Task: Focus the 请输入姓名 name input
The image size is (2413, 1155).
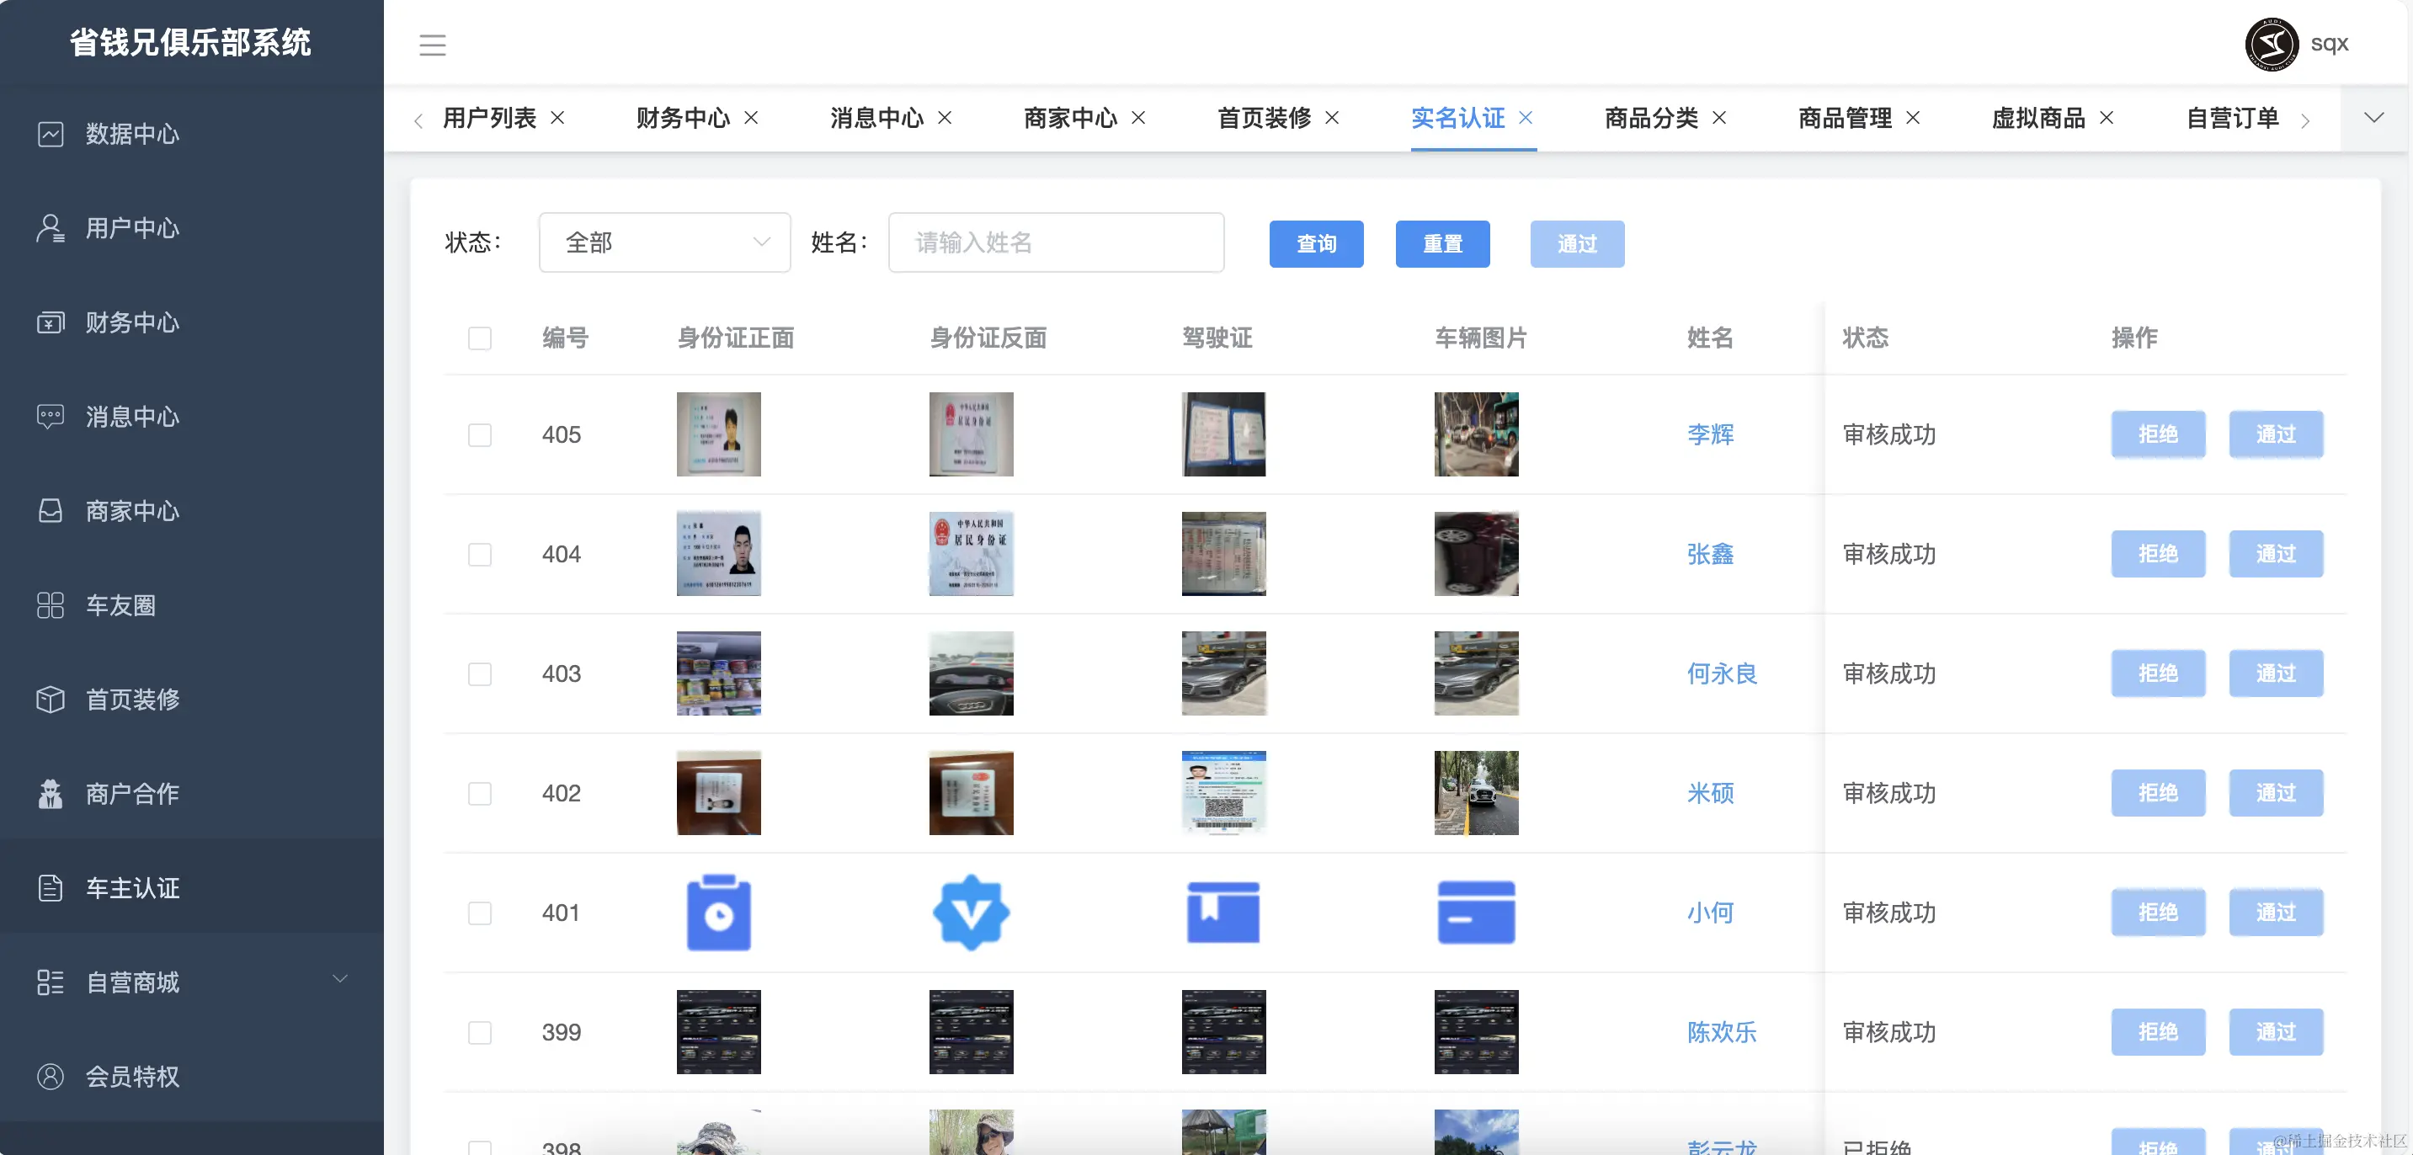Action: point(1056,242)
